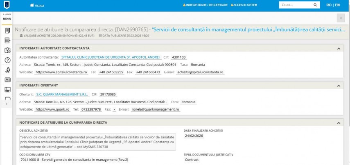Click the e-Licitatie shield logo
The image size is (350, 165).
(7, 5)
